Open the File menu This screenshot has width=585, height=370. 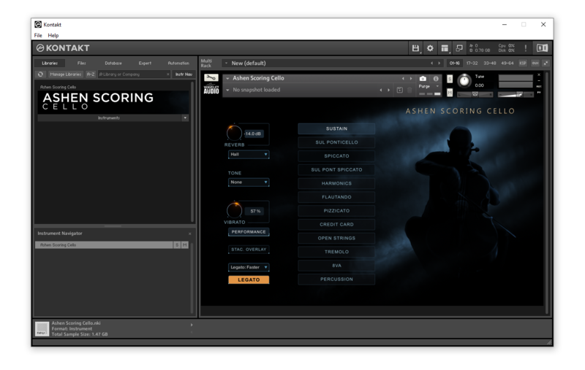(38, 35)
